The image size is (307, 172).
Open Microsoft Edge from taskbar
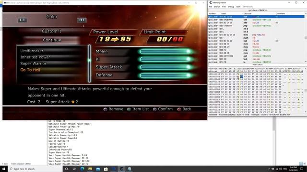[x=82, y=169]
